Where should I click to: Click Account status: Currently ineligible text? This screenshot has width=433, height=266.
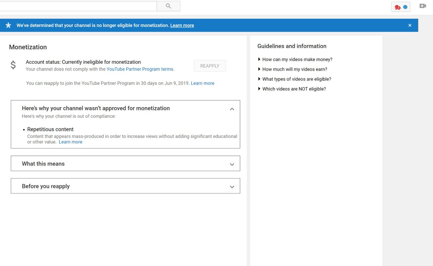coord(83,62)
